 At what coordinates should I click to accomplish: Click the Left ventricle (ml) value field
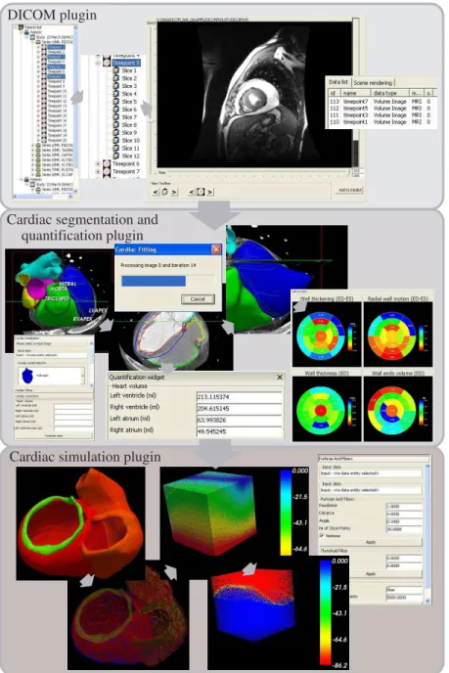pyautogui.click(x=239, y=397)
